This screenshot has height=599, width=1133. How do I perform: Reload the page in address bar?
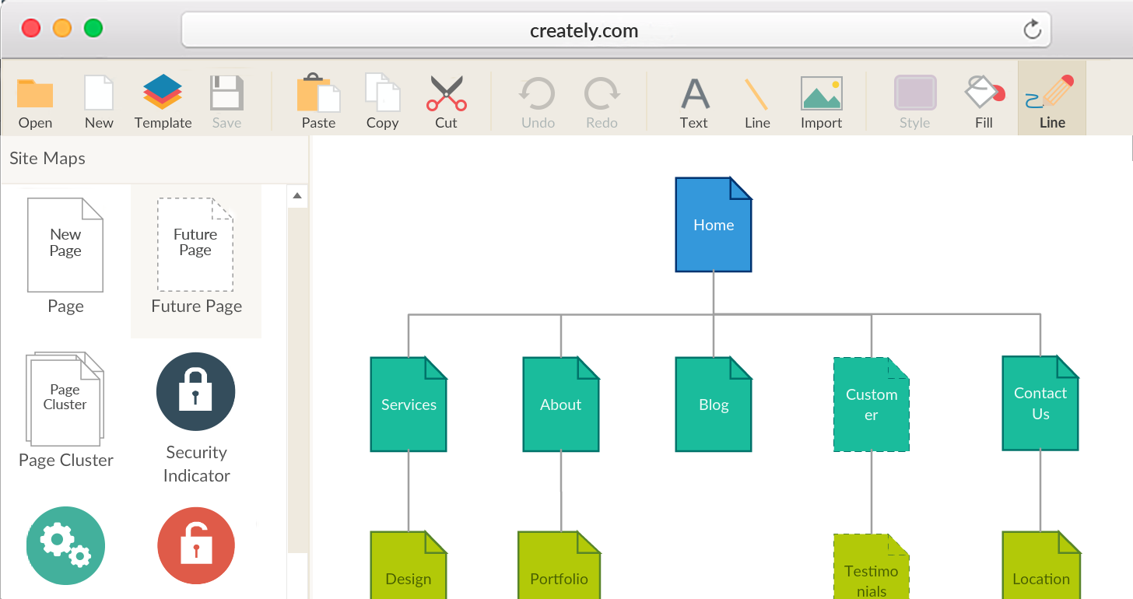(x=1032, y=30)
